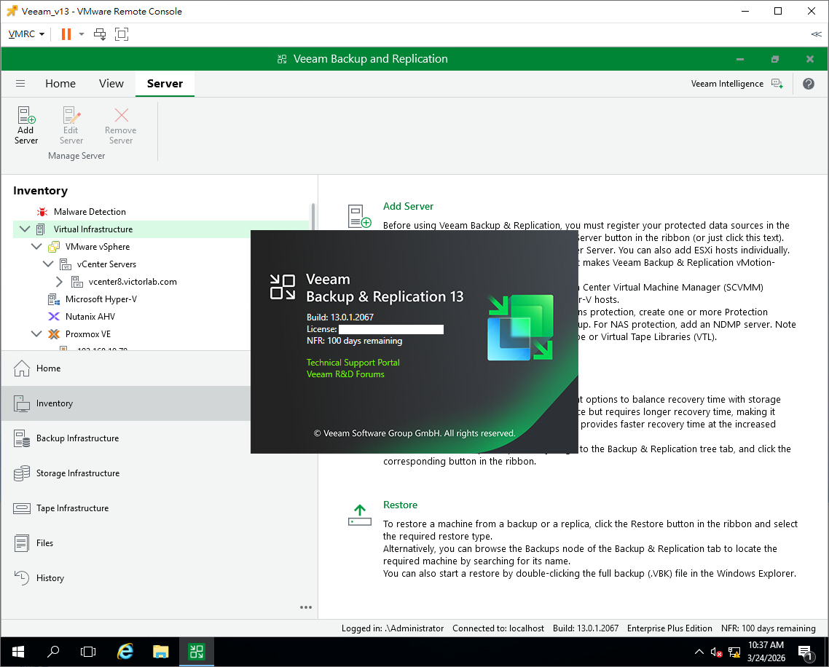Collapse the Virtual Infrastructure tree node
Viewport: 829px width, 667px height.
[25, 229]
